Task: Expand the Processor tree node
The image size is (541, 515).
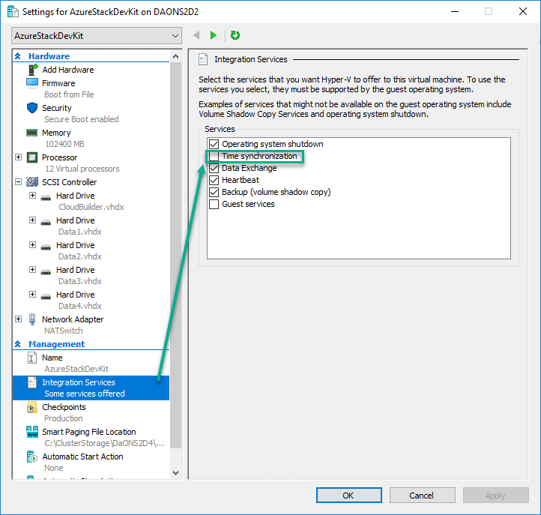Action: click(x=18, y=157)
